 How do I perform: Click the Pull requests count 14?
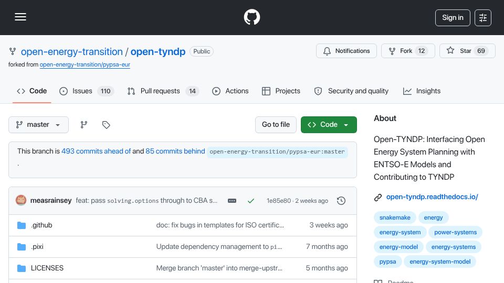(x=192, y=91)
